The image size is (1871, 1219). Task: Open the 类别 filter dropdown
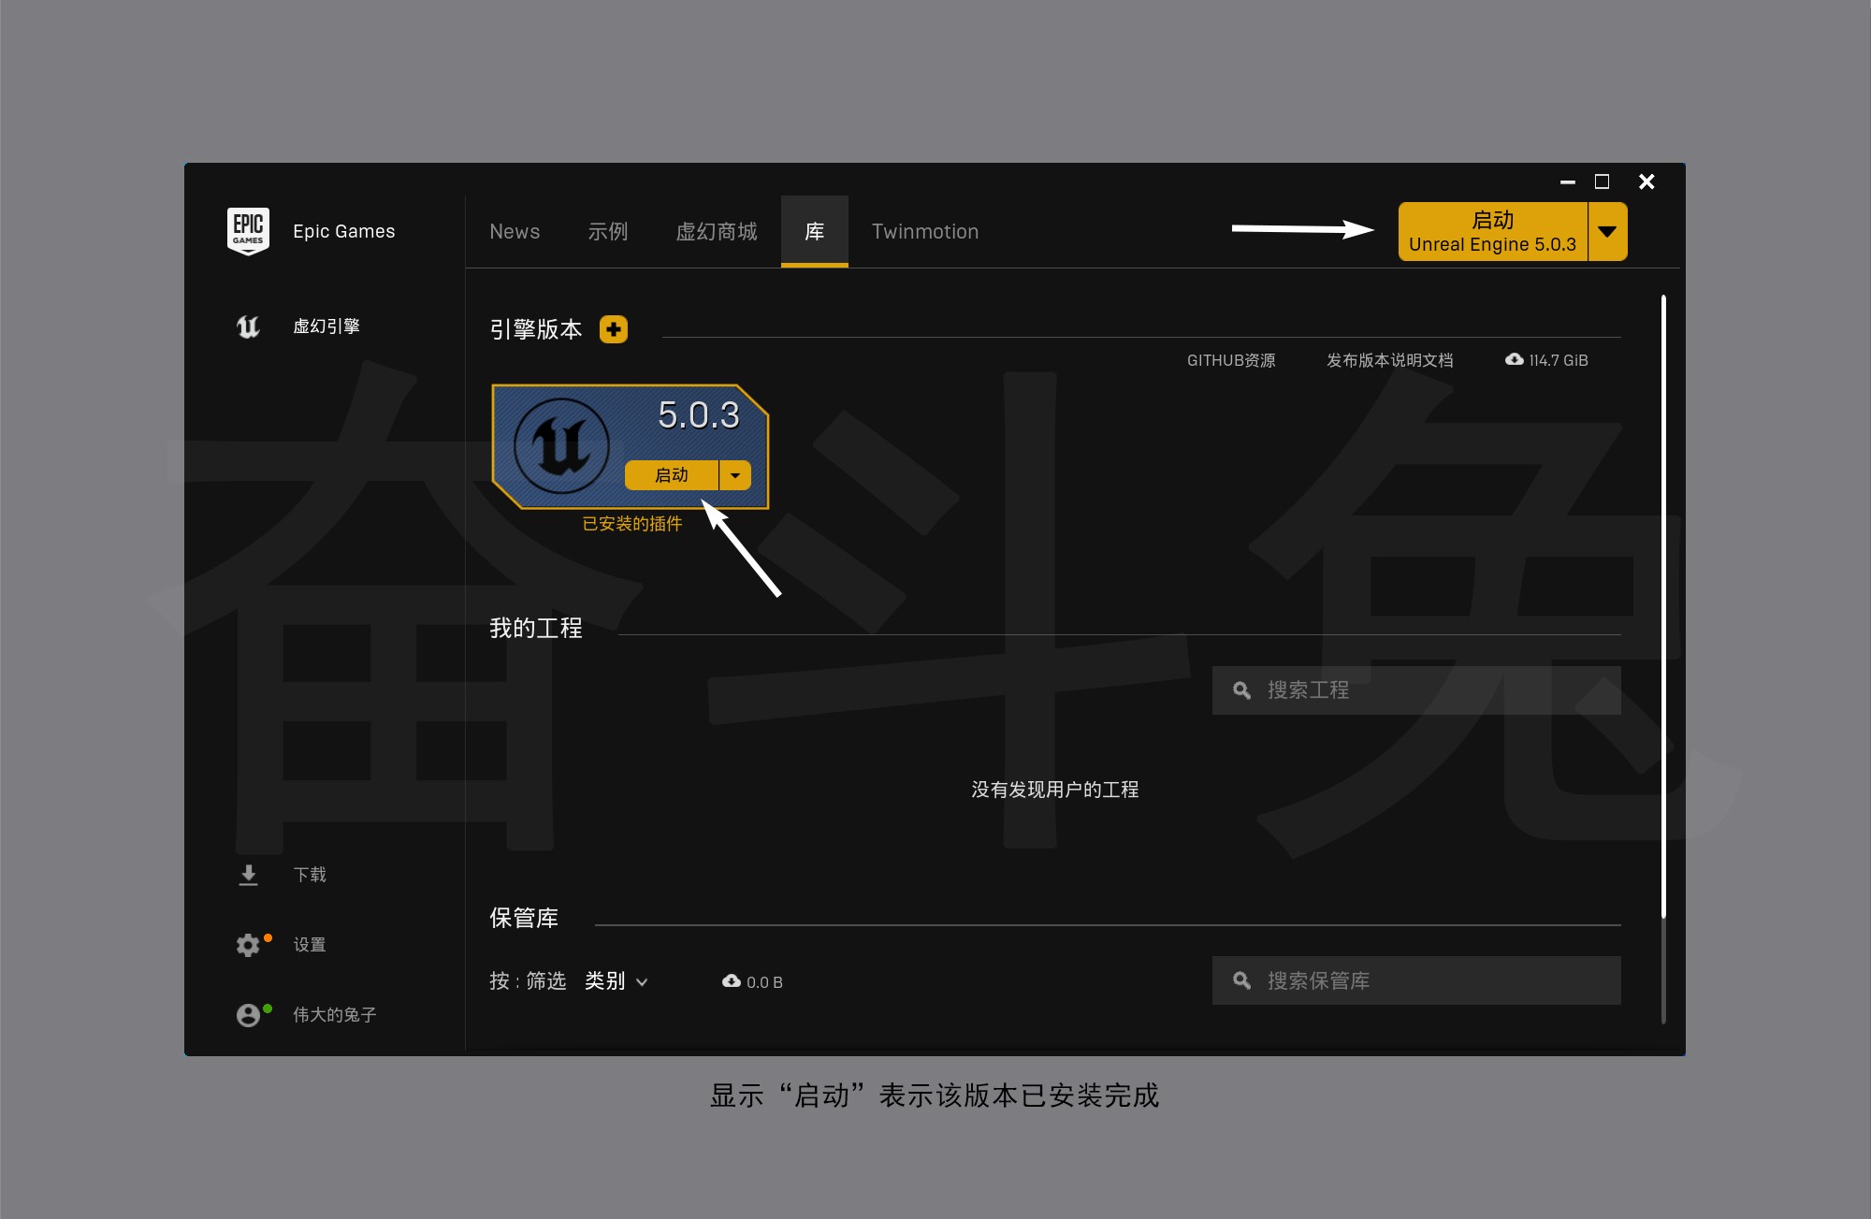click(x=616, y=980)
